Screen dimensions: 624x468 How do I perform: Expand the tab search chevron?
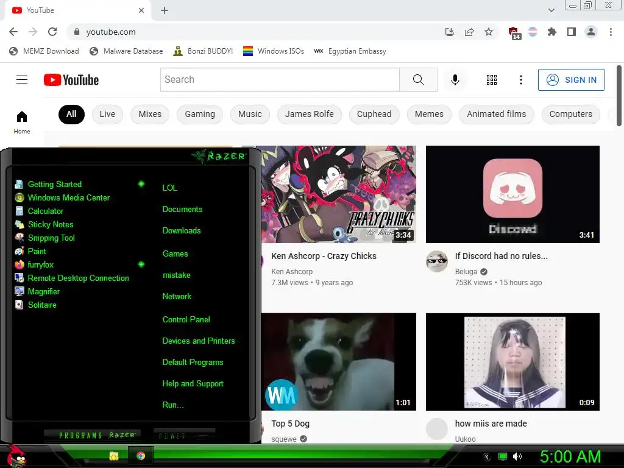[x=551, y=10]
